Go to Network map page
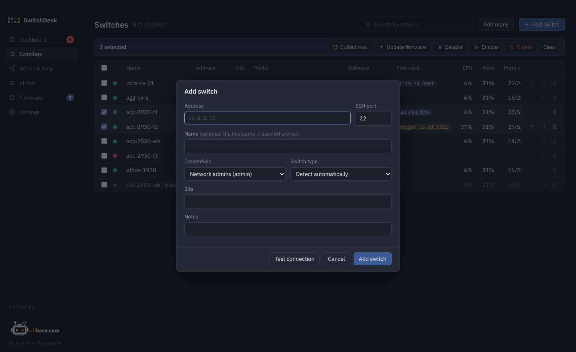The image size is (576, 352). [x=41, y=68]
